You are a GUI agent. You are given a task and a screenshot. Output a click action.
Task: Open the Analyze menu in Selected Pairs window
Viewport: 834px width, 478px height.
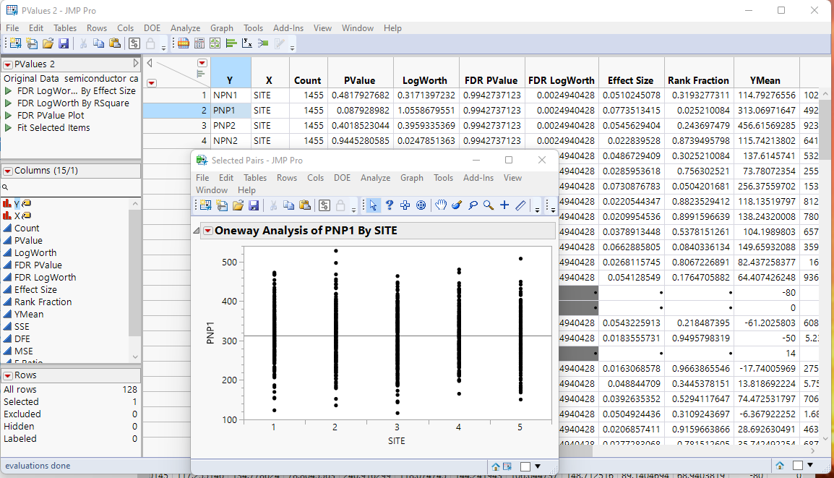tap(374, 177)
